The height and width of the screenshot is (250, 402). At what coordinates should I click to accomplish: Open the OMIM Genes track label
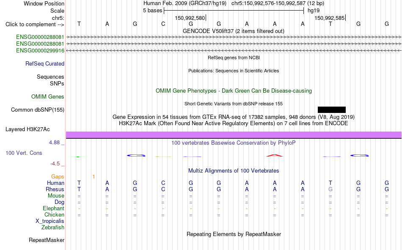coord(48,97)
